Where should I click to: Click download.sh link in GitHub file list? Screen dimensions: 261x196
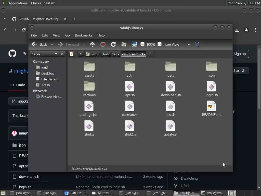[29, 177]
